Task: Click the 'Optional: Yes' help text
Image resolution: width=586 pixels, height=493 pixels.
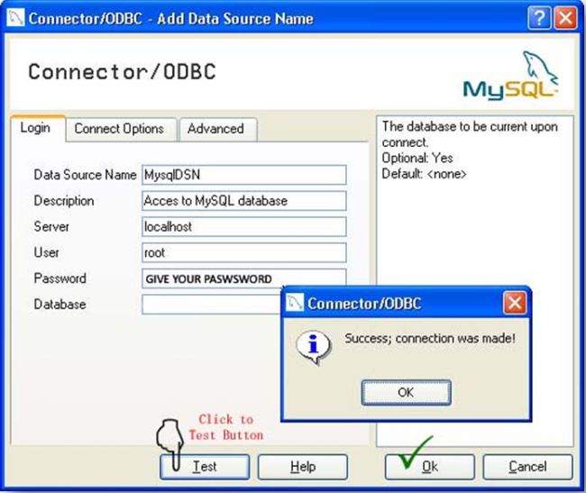Action: pyautogui.click(x=417, y=158)
